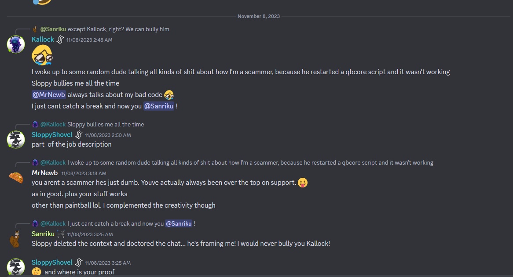Jump to the quoted reply above SloppyShovel's 2:50 AM message
Image resolution: width=513 pixels, height=277 pixels.
click(x=105, y=125)
